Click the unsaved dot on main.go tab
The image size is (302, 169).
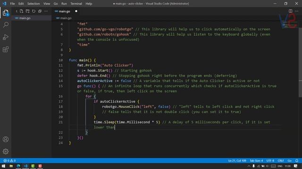pyautogui.click(x=76, y=11)
